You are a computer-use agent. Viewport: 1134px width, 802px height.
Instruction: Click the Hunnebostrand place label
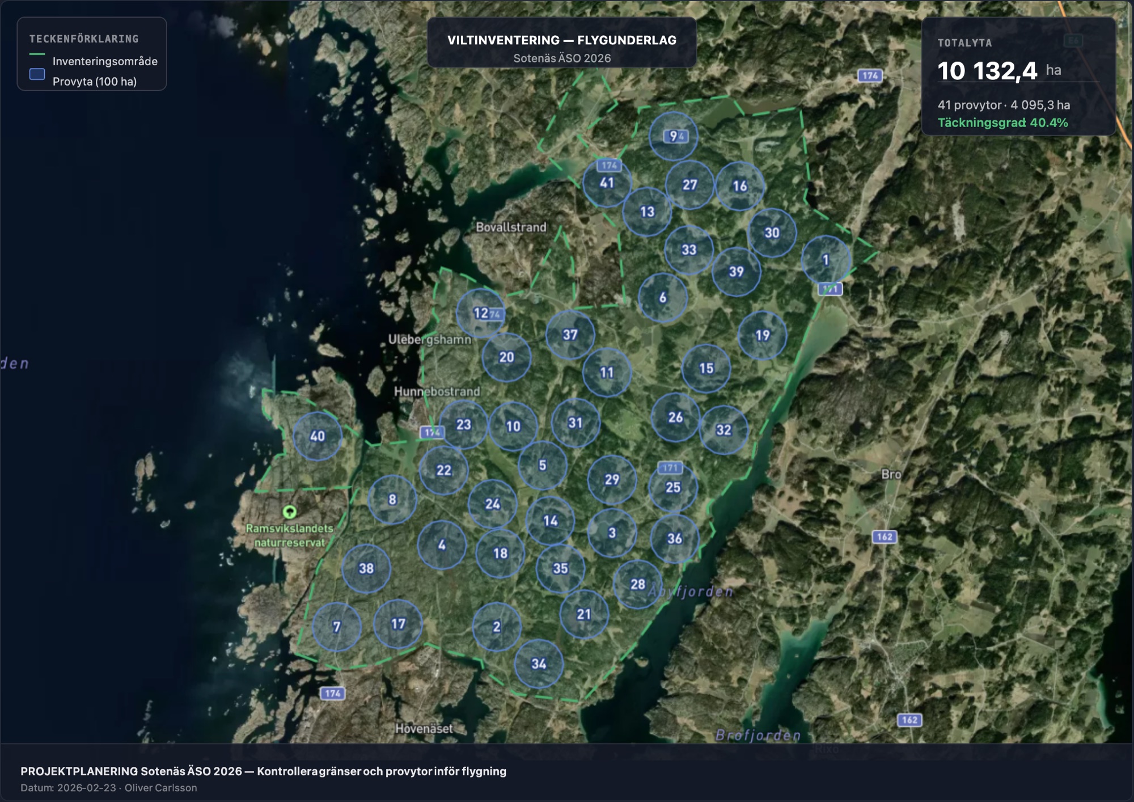click(x=437, y=391)
